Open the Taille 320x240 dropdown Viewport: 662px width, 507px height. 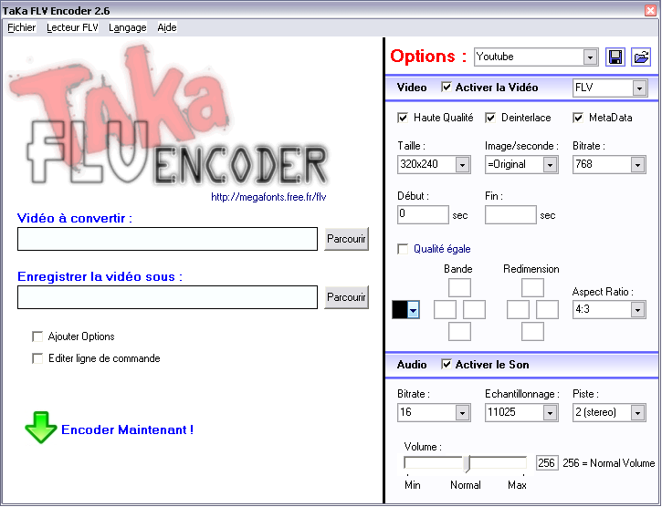(462, 165)
